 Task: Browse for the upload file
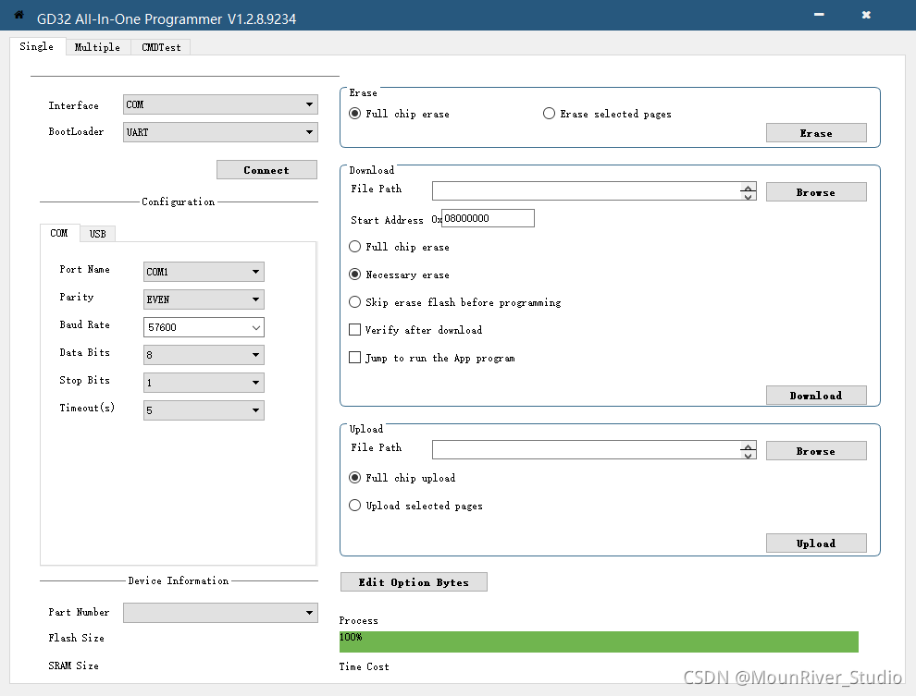point(816,451)
